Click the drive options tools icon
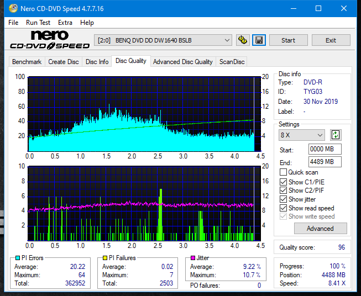This screenshot has height=296, width=361. (243, 40)
